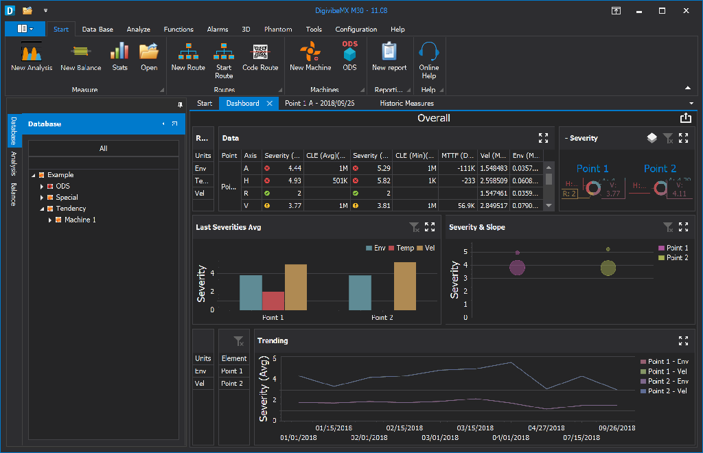Viewport: 703px width, 453px height.
Task: Open the Routes group dialog launcher
Action: coord(280,90)
